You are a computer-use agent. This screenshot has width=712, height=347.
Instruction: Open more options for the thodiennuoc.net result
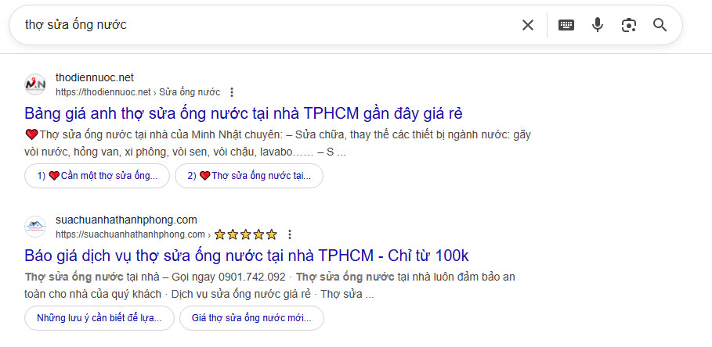[232, 92]
